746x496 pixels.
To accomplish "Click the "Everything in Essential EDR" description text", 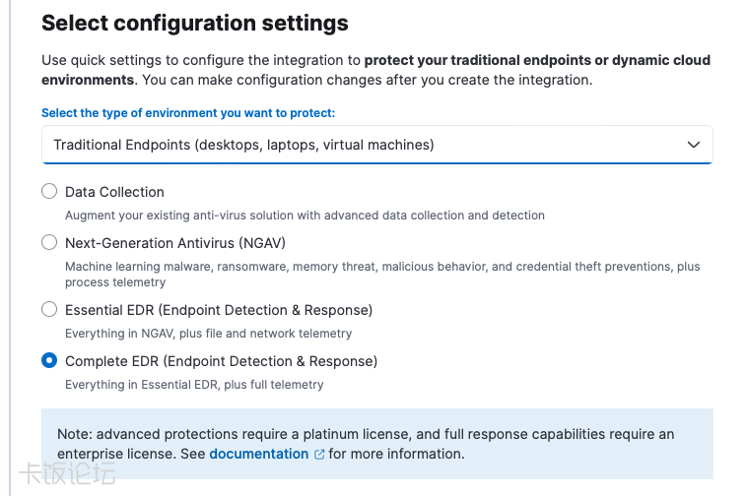I will [194, 385].
